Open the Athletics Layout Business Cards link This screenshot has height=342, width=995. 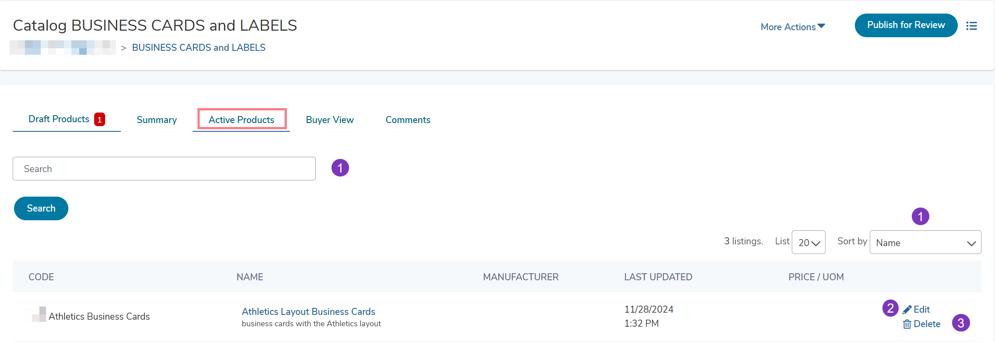click(x=308, y=311)
